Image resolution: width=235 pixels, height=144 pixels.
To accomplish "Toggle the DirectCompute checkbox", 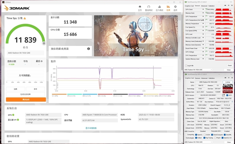I will coord(212,135).
